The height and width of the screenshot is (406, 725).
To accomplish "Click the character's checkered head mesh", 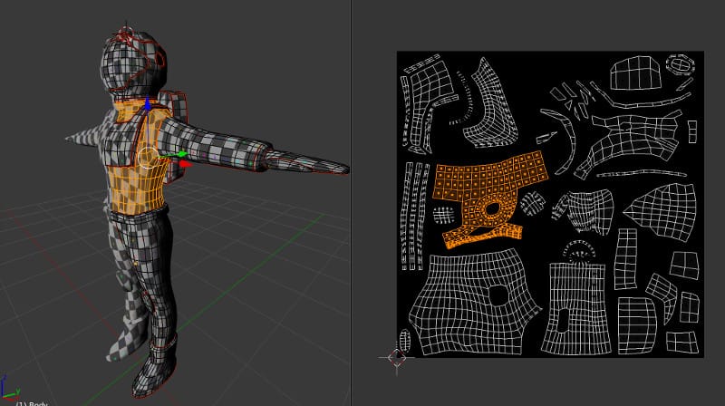I will [x=133, y=64].
